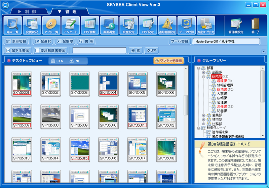Toggle the 配下全表示 checkbox
The image size is (269, 188).
pyautogui.click(x=8, y=50)
